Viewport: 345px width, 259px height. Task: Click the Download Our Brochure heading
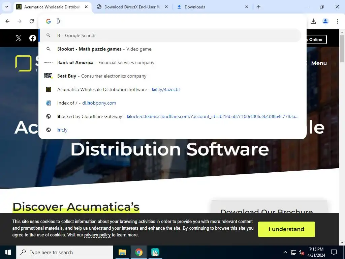coord(266,211)
